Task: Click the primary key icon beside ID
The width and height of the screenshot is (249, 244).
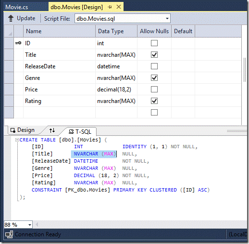Action: (x=18, y=43)
